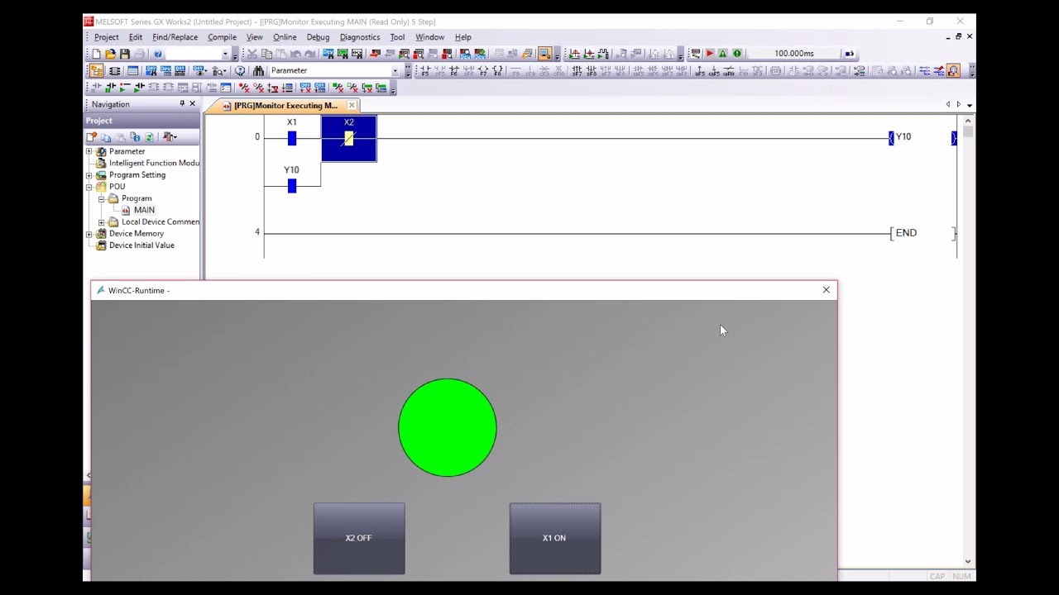Click the New Data icon in Project panel

coord(92,137)
